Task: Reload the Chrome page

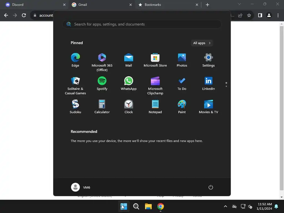Action: (x=24, y=16)
